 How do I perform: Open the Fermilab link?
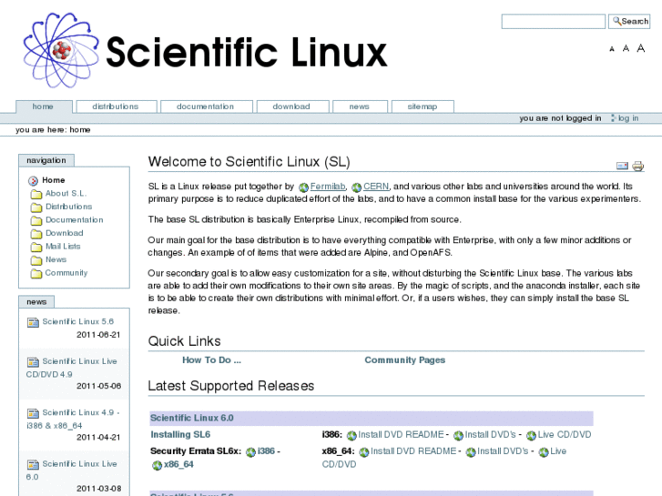tap(328, 187)
